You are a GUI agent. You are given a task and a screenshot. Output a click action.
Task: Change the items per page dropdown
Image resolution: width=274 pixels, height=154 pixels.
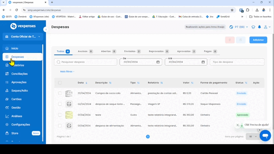pos(253,137)
